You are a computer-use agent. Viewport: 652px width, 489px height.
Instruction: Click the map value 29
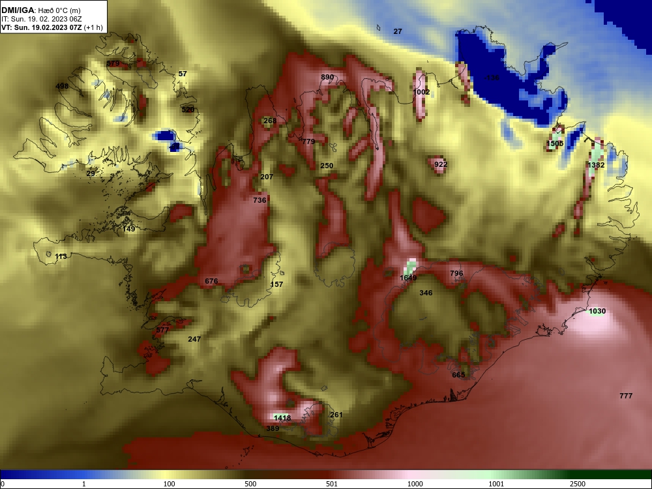91,173
